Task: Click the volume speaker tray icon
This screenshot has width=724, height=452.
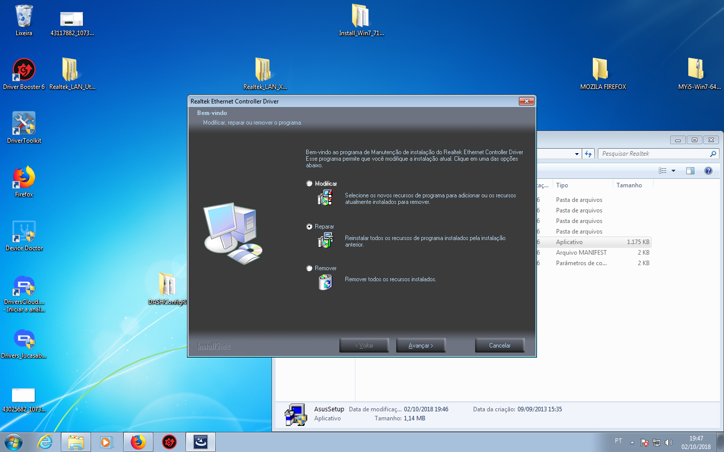Action: point(668,442)
